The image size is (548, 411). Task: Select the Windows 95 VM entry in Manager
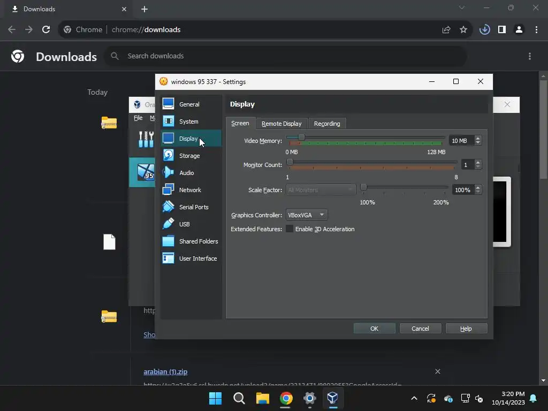click(142, 172)
